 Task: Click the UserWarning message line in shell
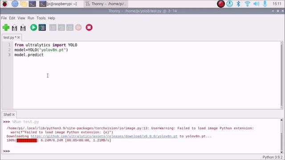click(130, 128)
